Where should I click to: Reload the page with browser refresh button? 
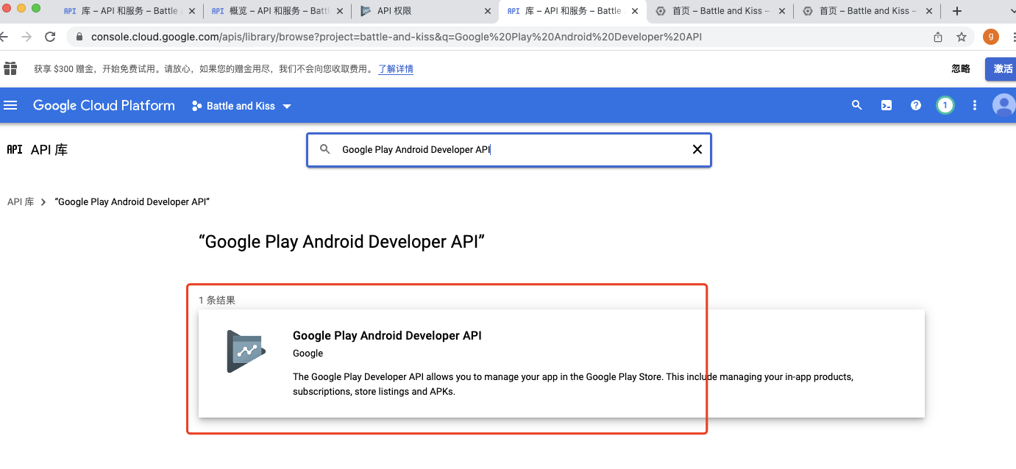50,37
